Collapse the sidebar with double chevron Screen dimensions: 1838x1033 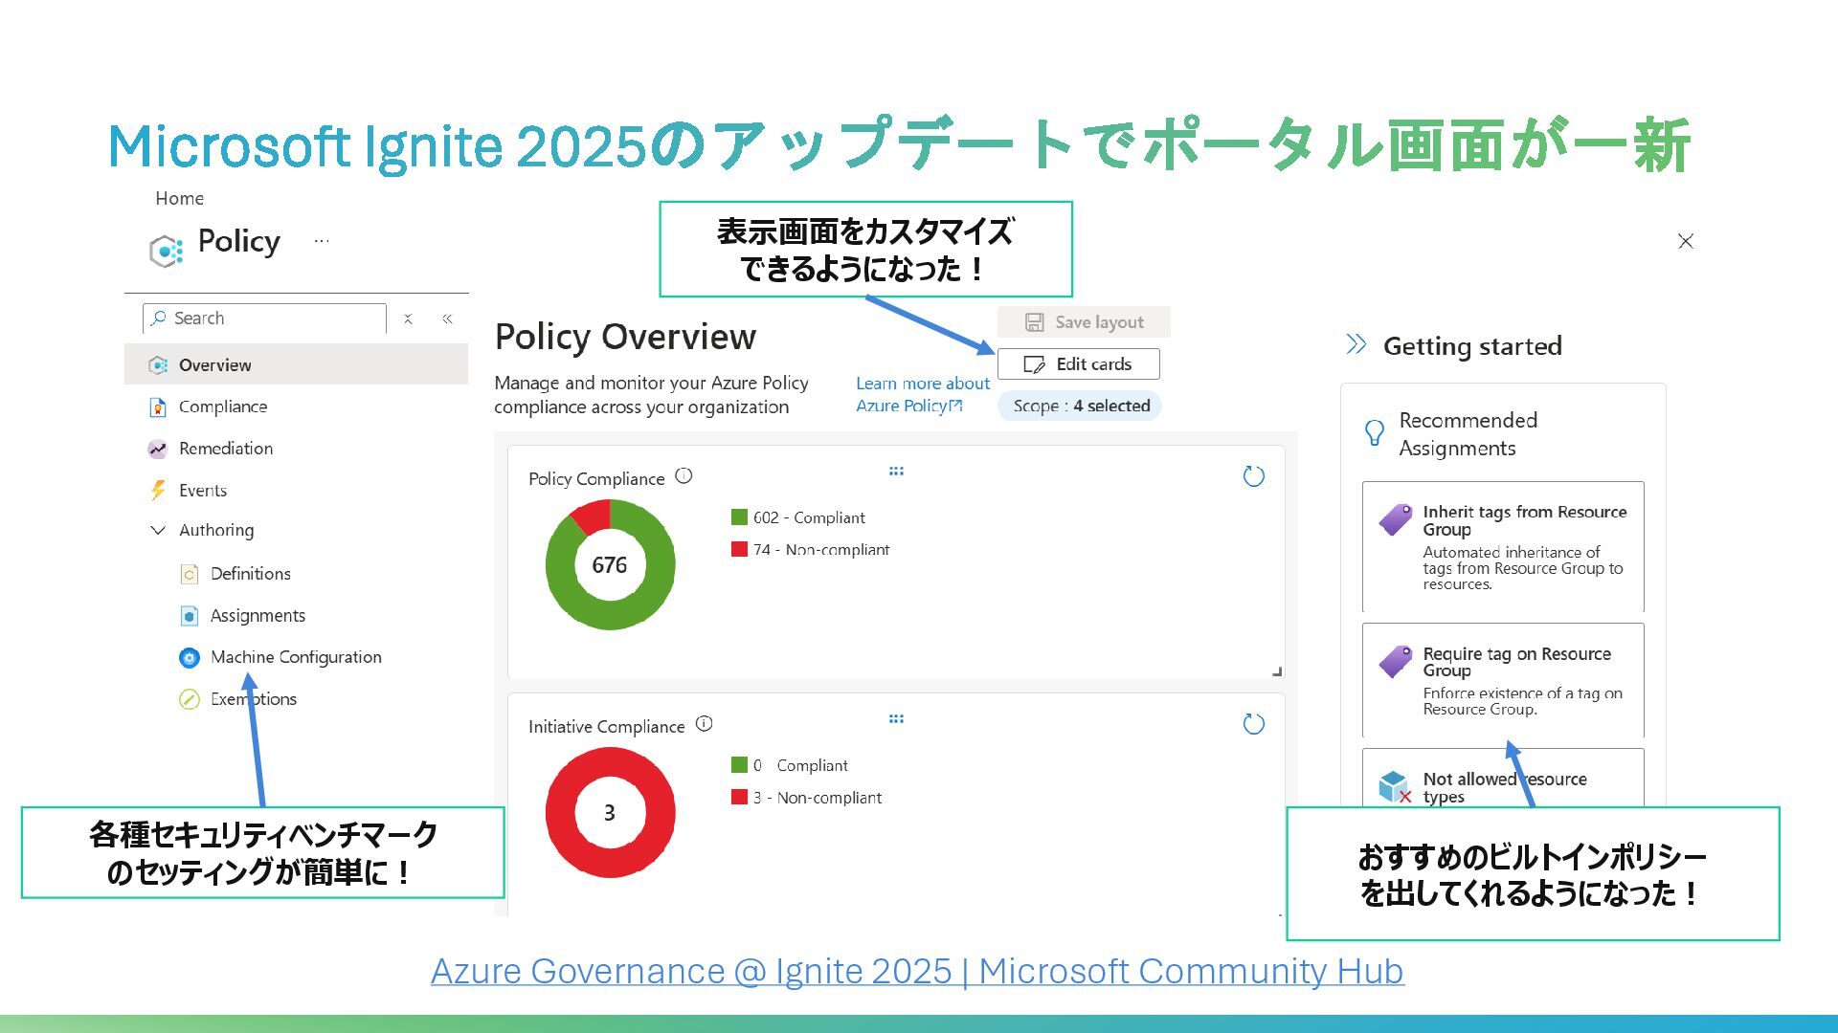click(x=447, y=319)
